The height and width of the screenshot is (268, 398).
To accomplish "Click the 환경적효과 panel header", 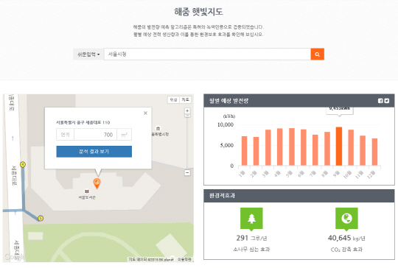I will (299, 196).
